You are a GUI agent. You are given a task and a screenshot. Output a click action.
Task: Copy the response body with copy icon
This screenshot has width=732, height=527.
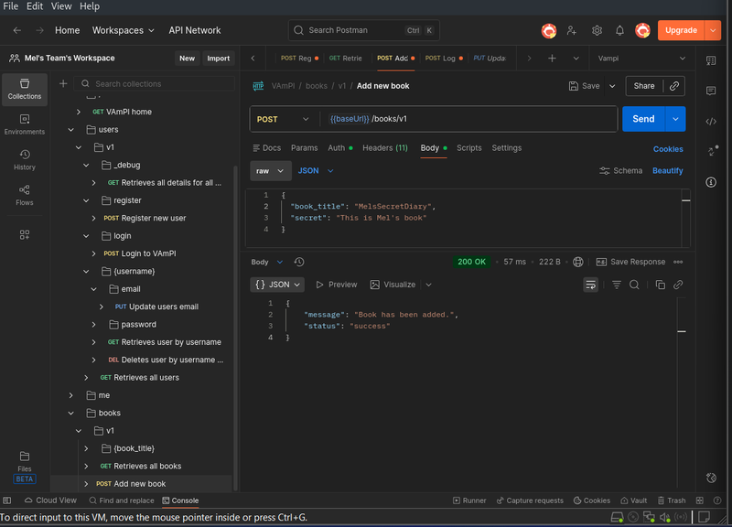[660, 285]
